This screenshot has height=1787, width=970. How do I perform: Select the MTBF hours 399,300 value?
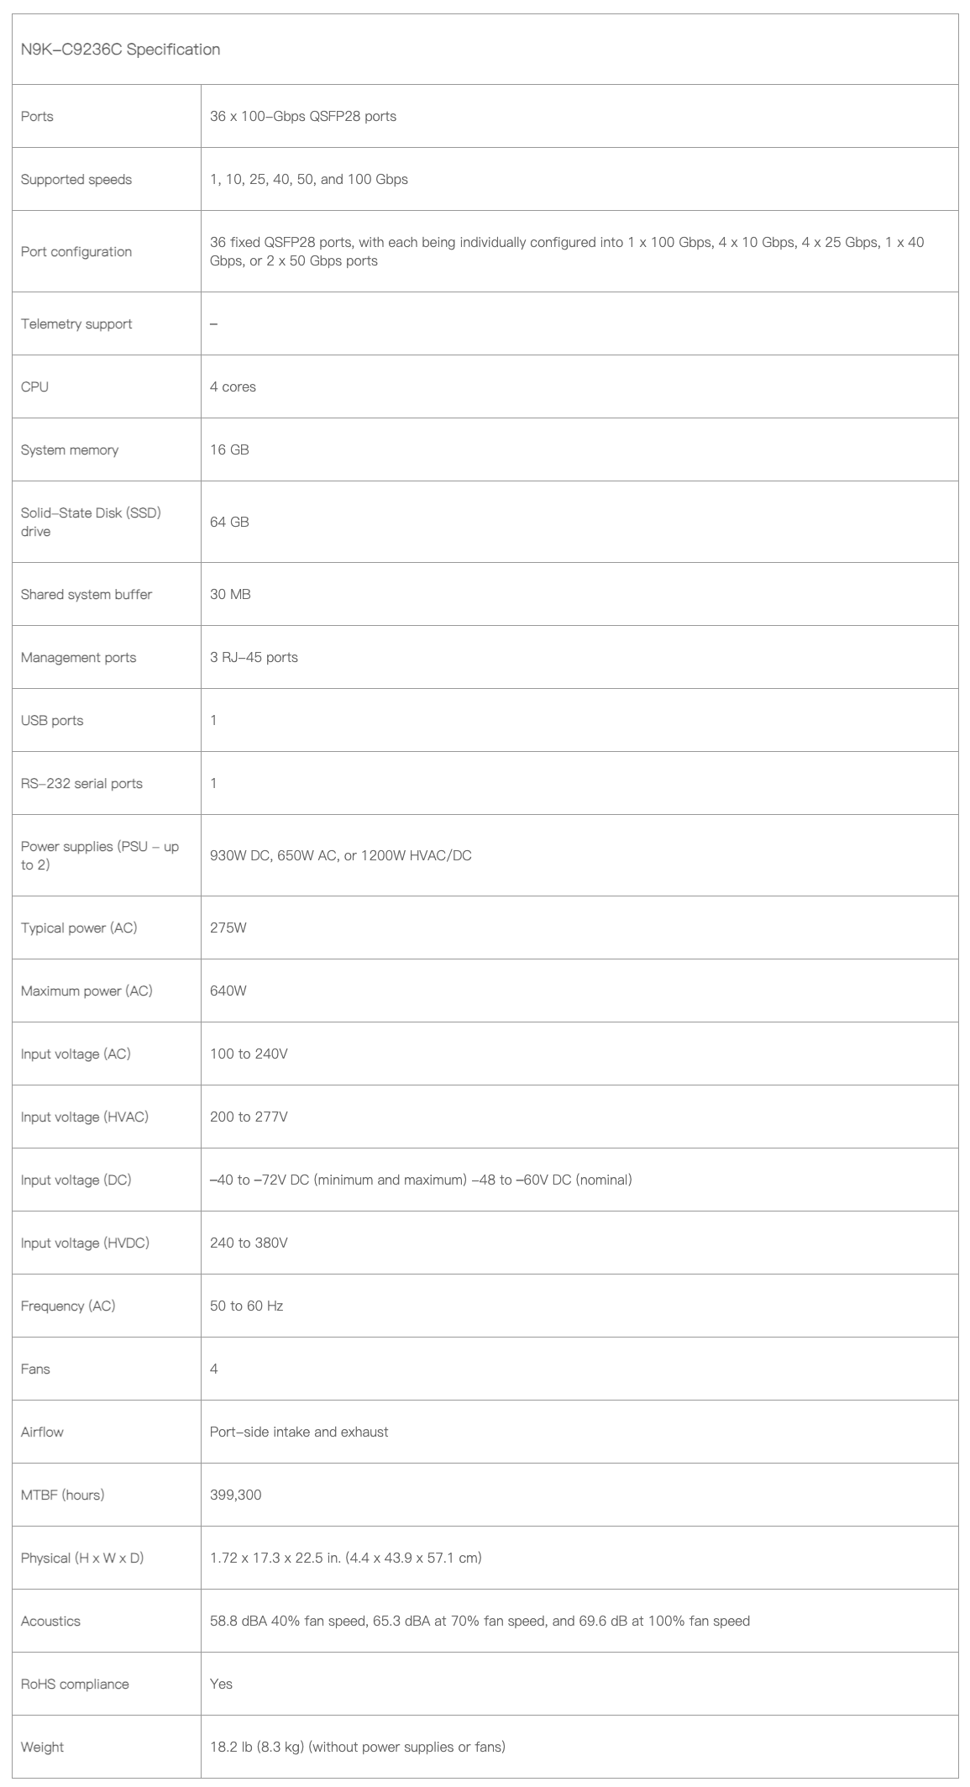[x=235, y=1495]
